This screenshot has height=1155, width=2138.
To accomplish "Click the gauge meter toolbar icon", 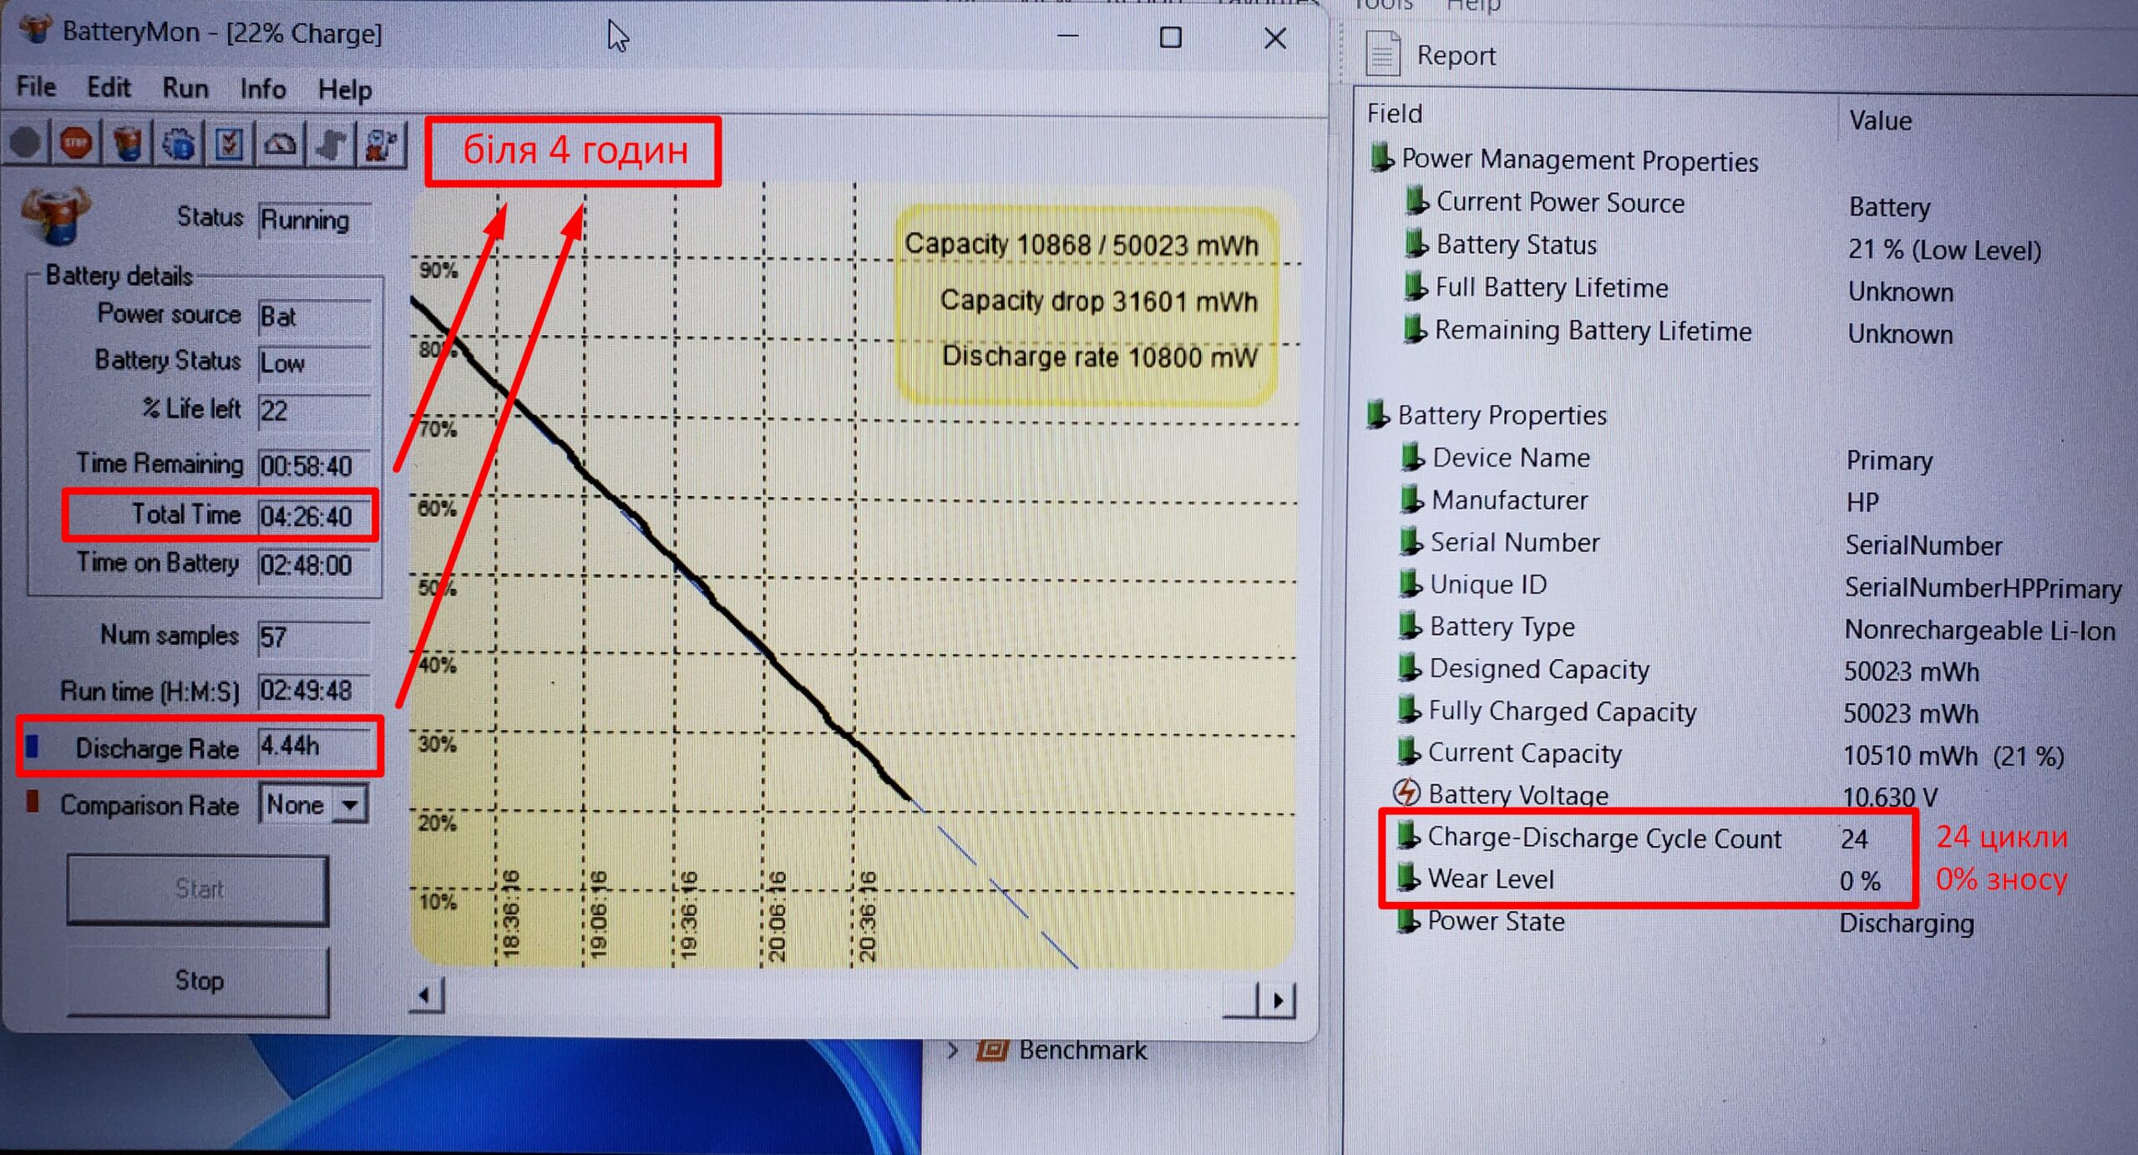I will [280, 144].
